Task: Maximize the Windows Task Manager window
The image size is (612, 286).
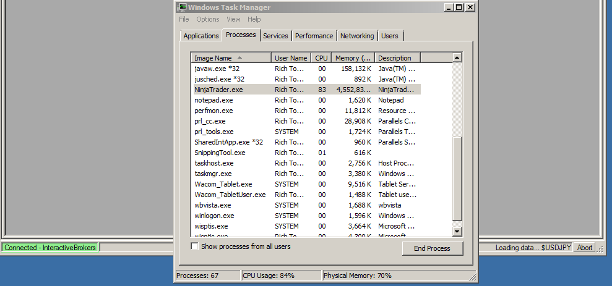Action: tap(459, 7)
